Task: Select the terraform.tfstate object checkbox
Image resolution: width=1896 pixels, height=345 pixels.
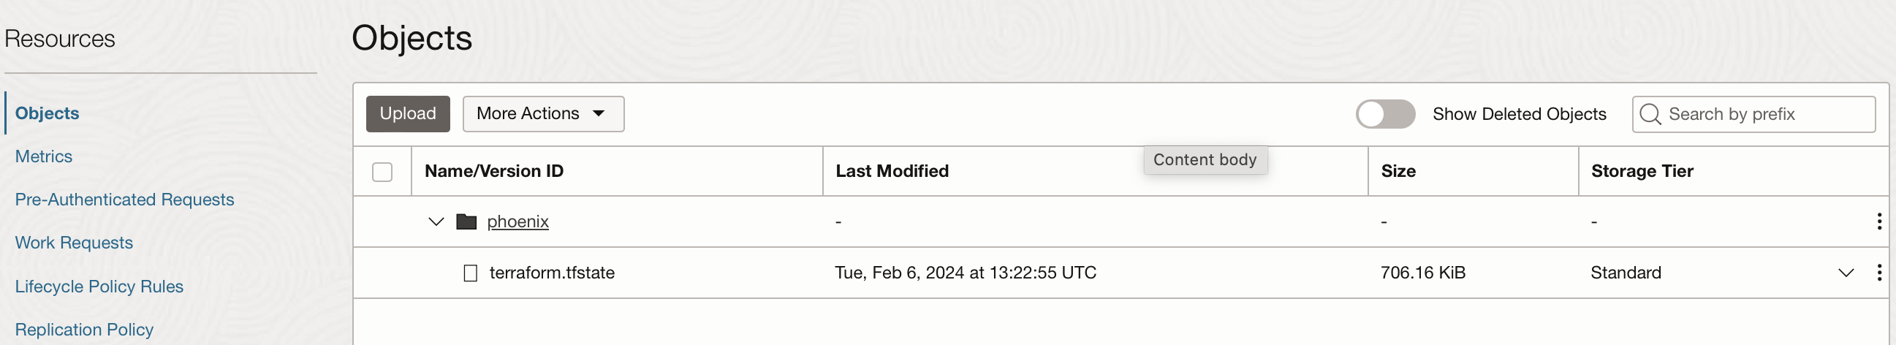Action: 470,273
